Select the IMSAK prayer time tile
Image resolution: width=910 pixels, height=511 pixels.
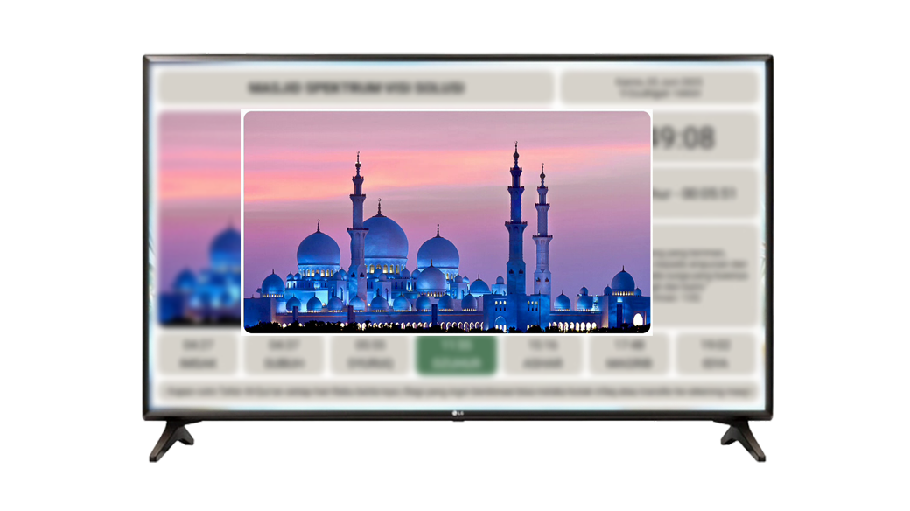click(198, 354)
